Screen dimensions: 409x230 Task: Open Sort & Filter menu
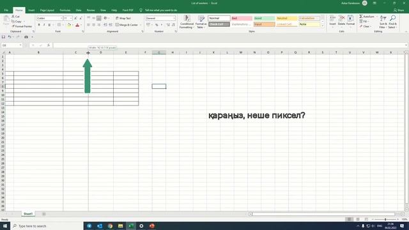click(x=383, y=22)
